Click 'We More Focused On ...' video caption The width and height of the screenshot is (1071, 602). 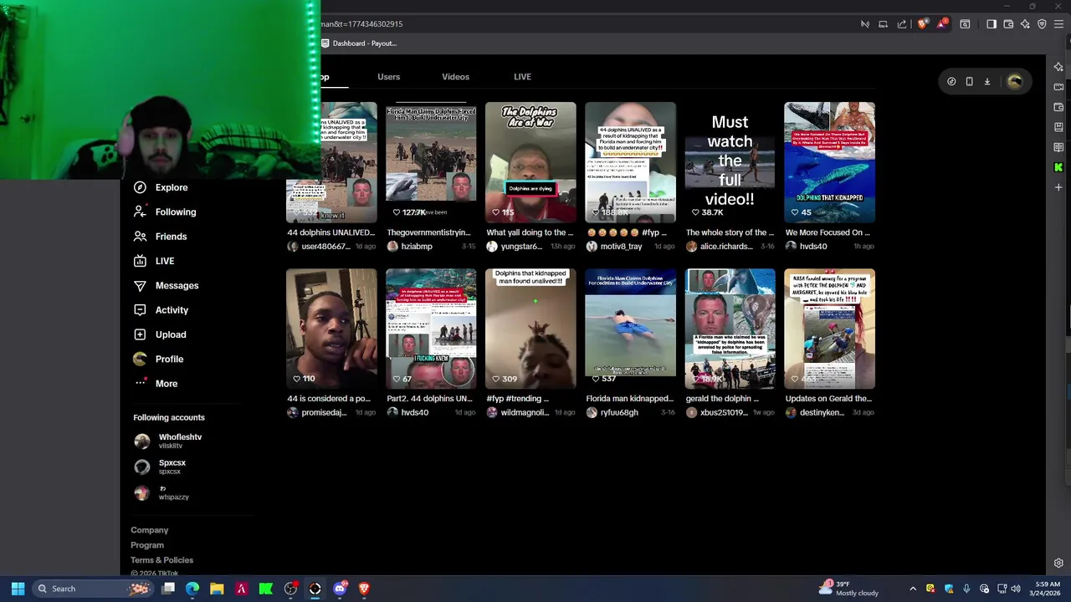pos(828,232)
